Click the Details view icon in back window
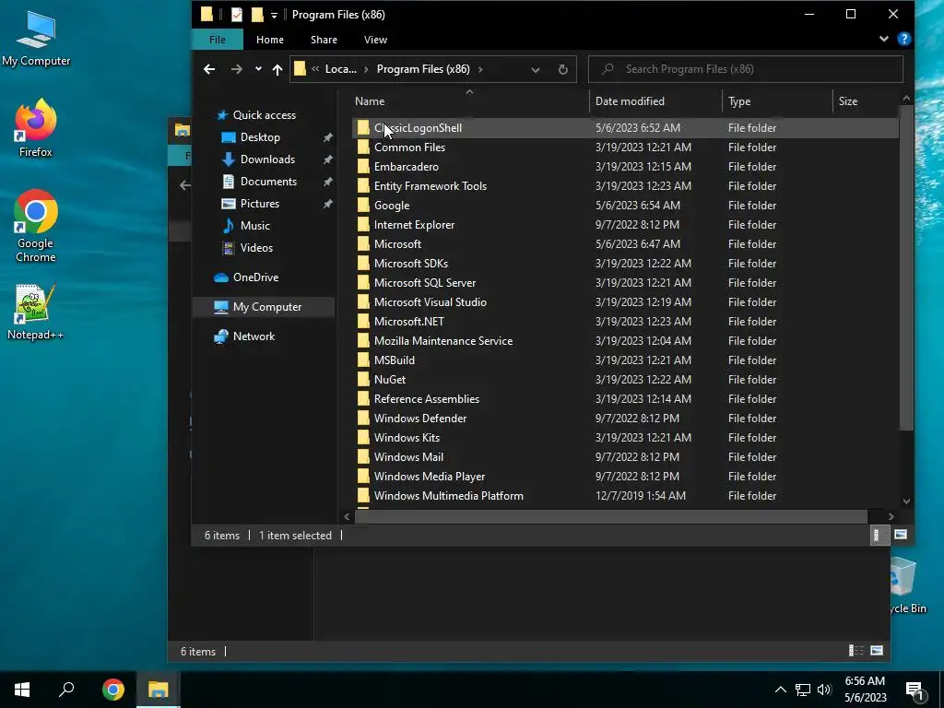The image size is (944, 708). [856, 651]
